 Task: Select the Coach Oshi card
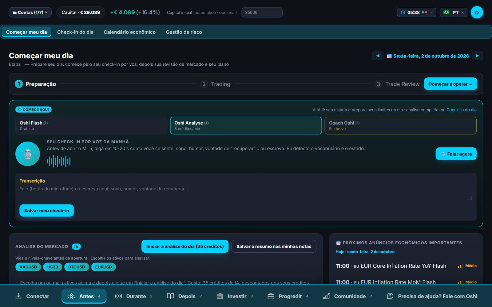400,126
